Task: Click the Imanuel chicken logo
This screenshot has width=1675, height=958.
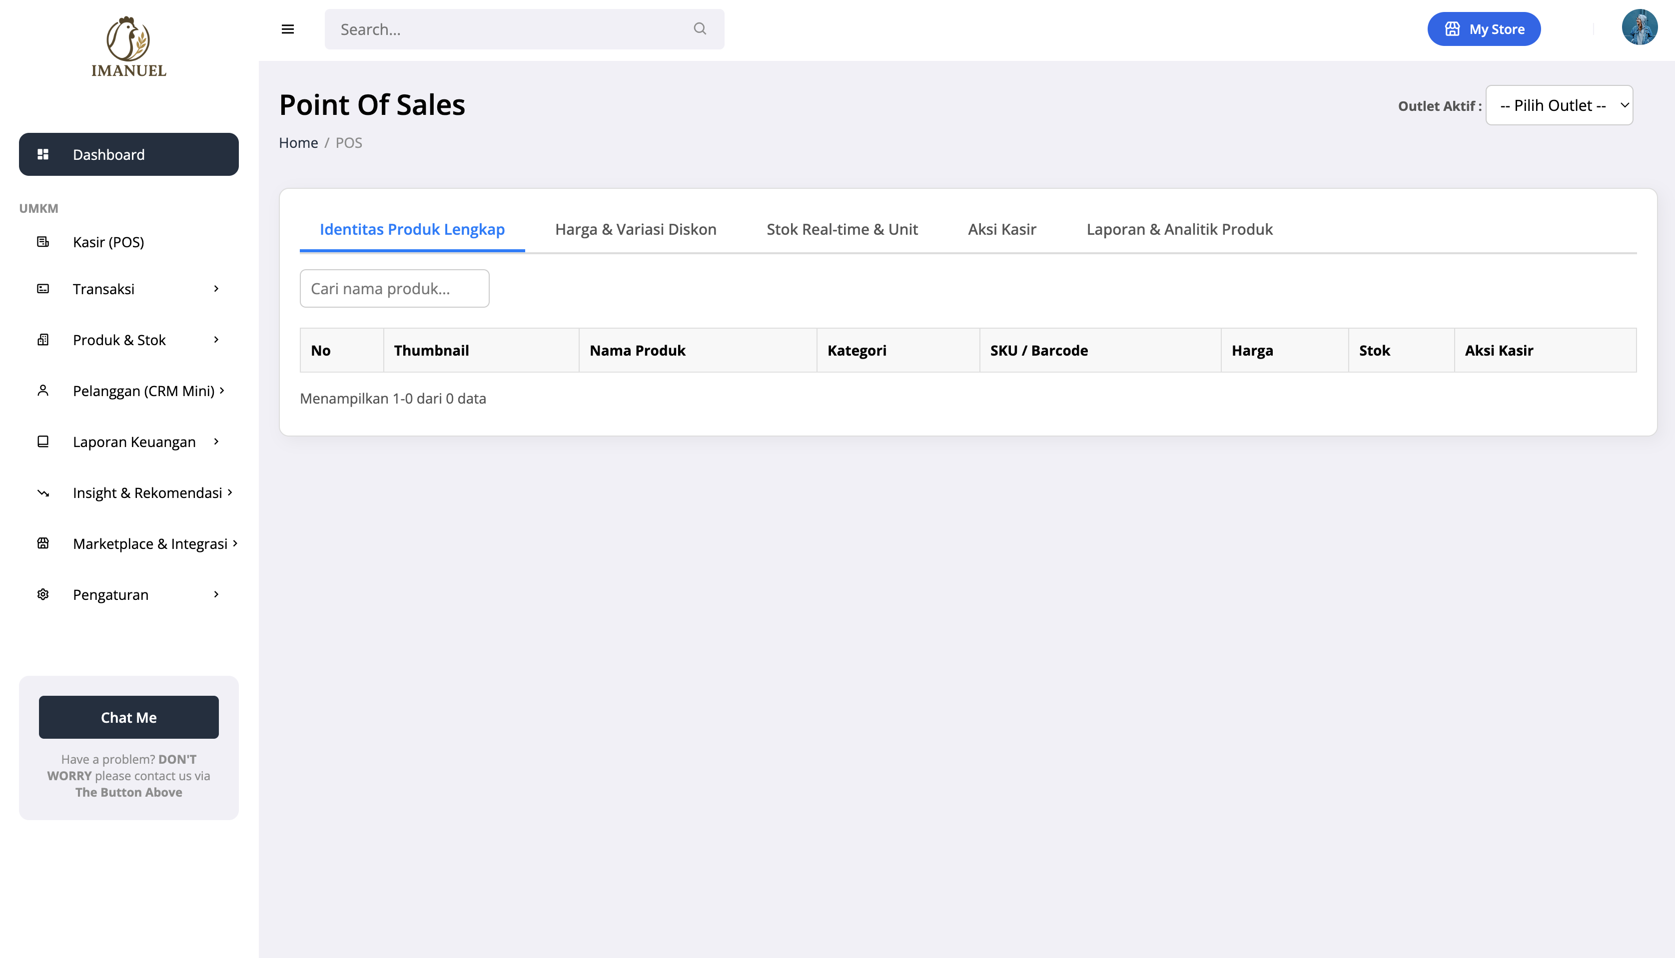Action: 128,46
